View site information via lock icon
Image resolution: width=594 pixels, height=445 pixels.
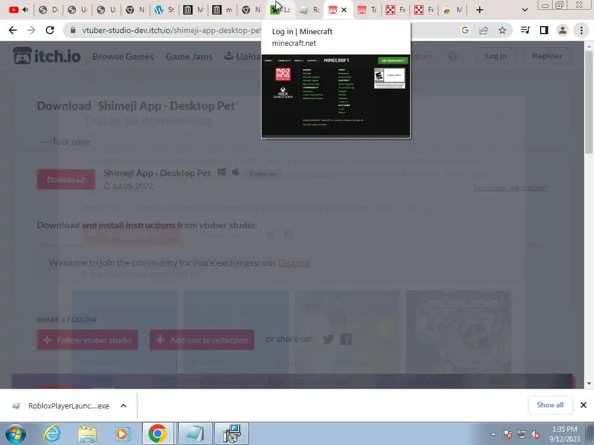click(73, 30)
